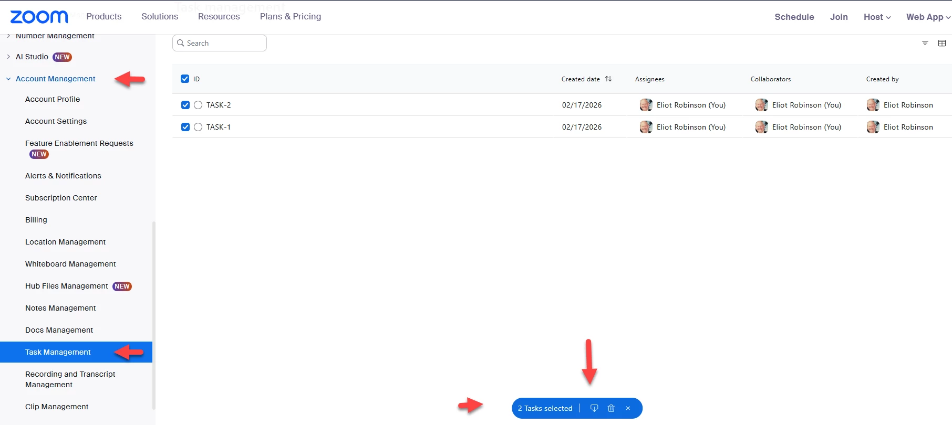Open Account Settings in the sidebar

point(56,121)
